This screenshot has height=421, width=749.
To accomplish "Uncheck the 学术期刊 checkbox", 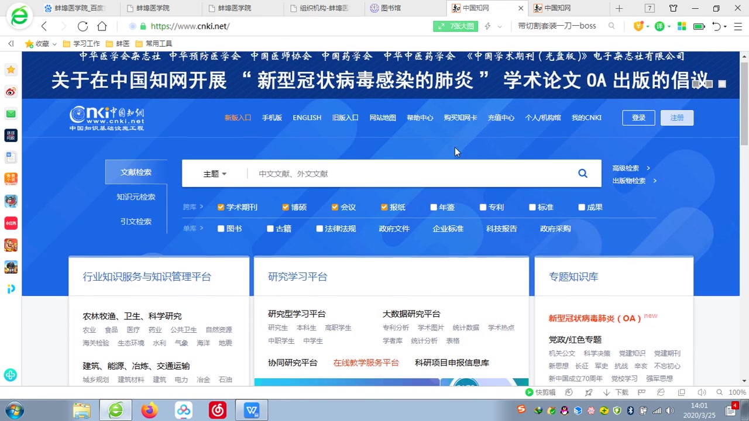I will tap(221, 207).
